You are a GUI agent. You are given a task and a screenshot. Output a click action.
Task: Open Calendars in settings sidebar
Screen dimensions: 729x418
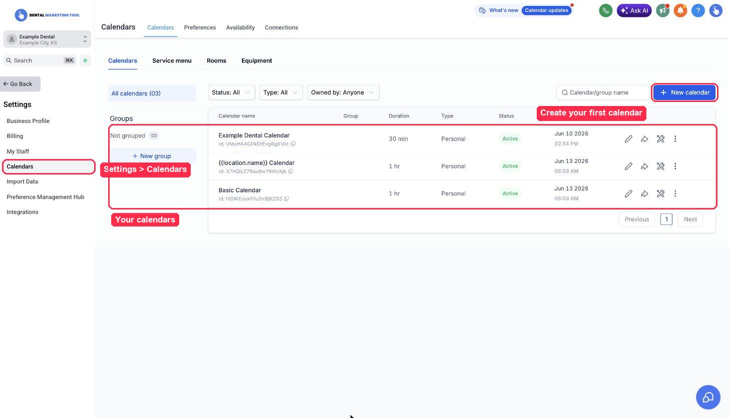[49, 166]
